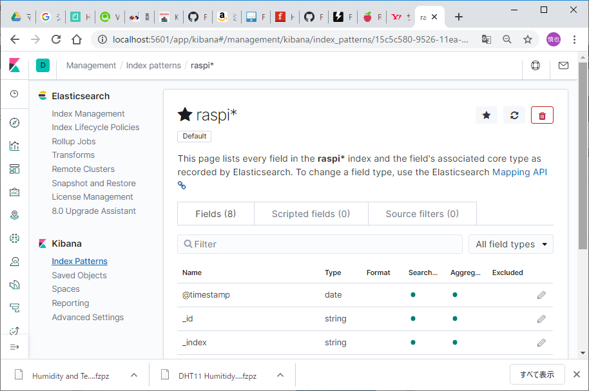
Task: Open Discover compass icon in sidebar
Action: point(14,123)
